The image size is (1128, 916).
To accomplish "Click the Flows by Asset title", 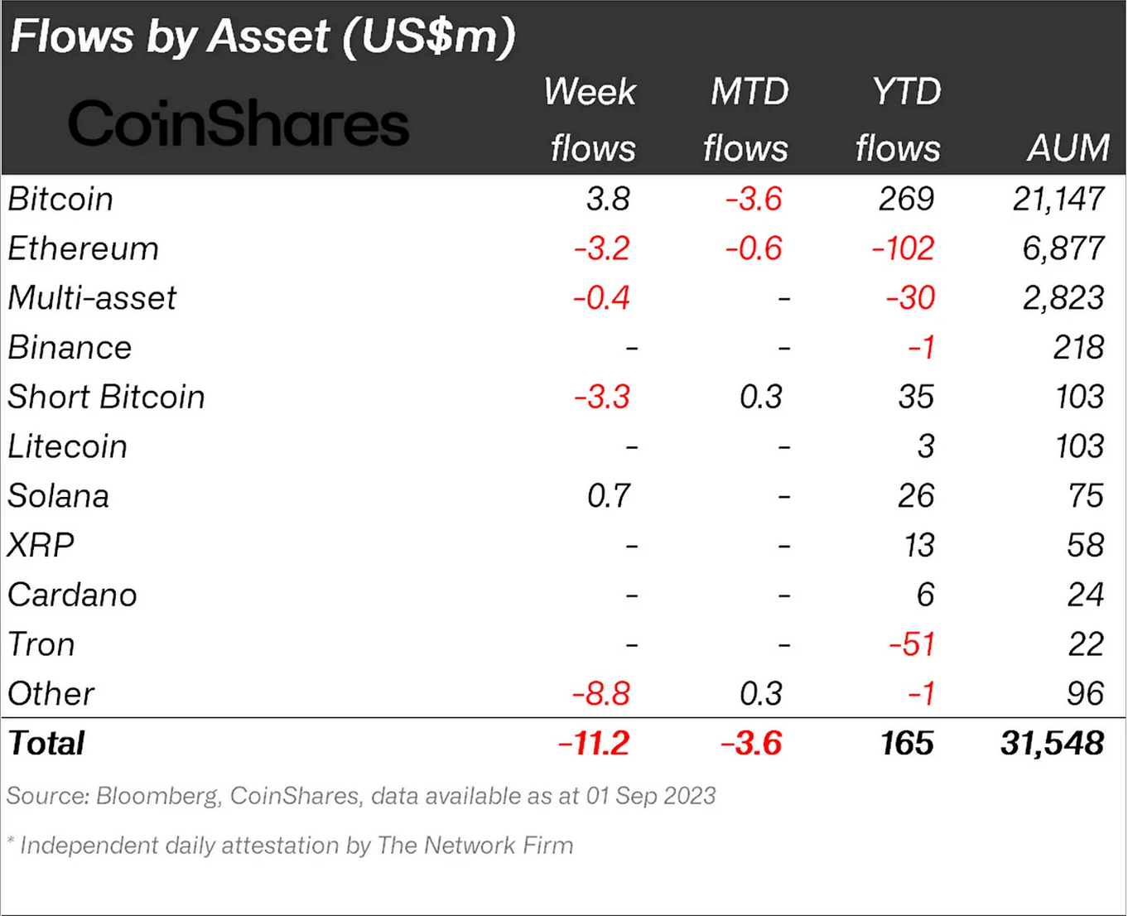I will (x=263, y=37).
